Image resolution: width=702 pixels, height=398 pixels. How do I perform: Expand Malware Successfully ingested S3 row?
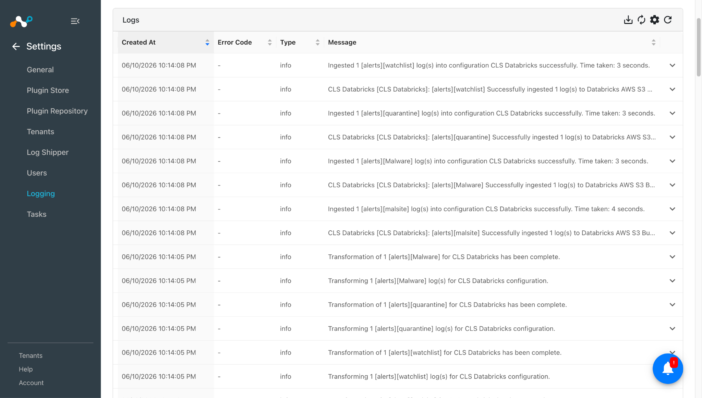672,185
